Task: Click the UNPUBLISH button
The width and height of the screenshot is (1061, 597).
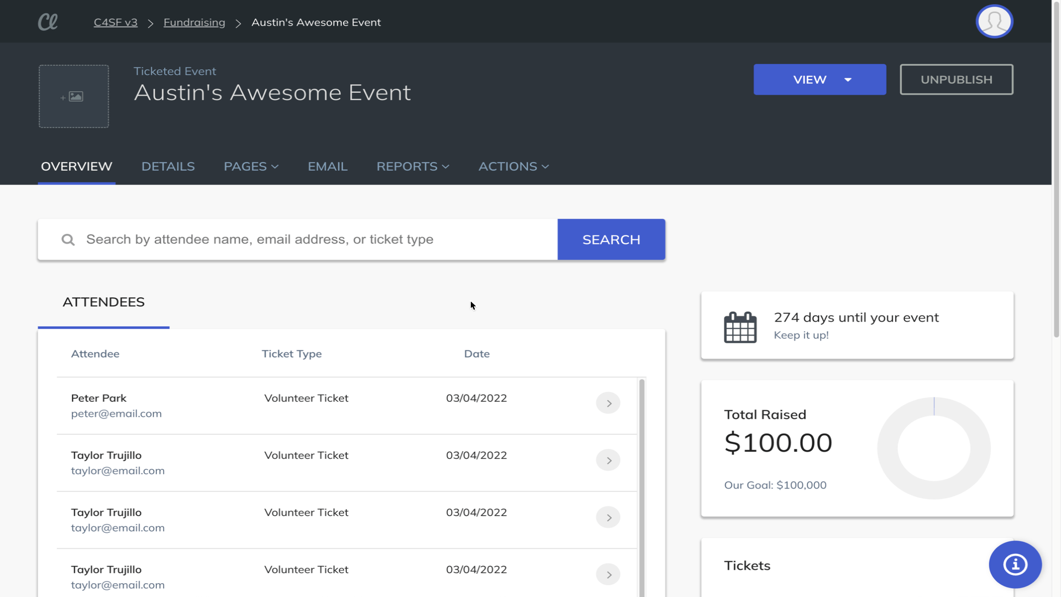Action: 956,78
